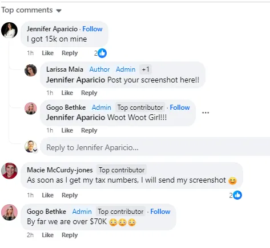Click Gogo Bethke's avatar in reply thread
This screenshot has width=270, height=248.
[31, 109]
